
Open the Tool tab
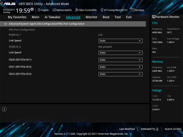pyautogui.click(x=118, y=17)
